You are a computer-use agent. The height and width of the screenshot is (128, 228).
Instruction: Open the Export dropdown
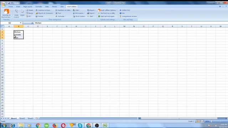tap(91, 13)
